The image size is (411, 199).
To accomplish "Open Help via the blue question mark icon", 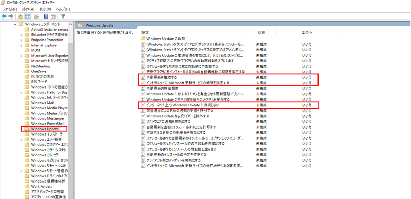I will [46, 16].
